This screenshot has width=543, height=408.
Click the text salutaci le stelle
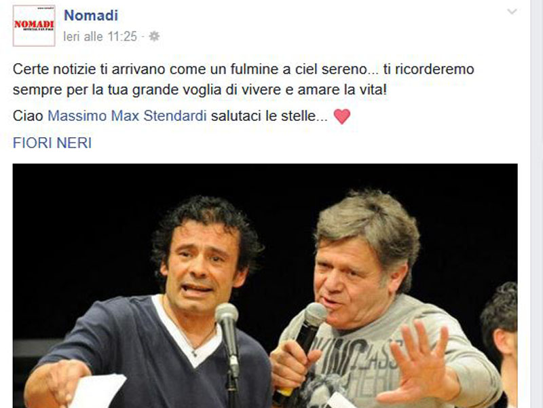(269, 115)
